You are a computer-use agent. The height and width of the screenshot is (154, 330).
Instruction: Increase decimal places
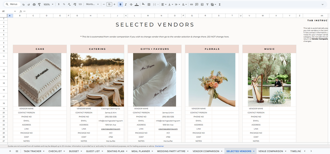point(75,4)
